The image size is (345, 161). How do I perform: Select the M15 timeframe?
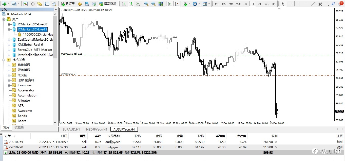(x=231, y=4)
